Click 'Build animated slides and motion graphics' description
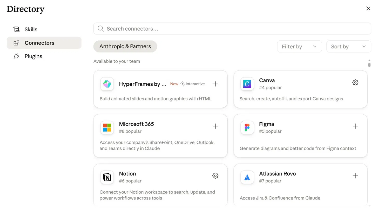This screenshot has width=378, height=214. click(156, 99)
